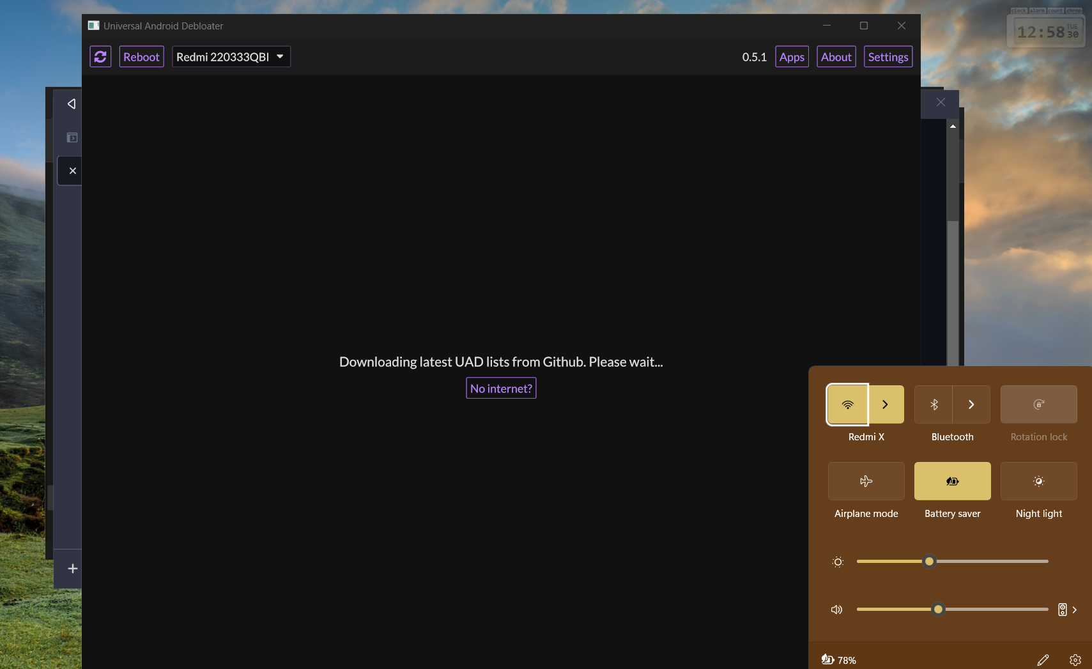
Task: Click the 'Downloading latest UAD lists' message
Action: pos(501,362)
